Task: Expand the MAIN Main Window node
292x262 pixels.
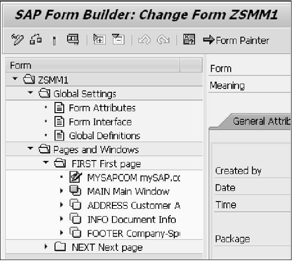Action: [x=62, y=191]
